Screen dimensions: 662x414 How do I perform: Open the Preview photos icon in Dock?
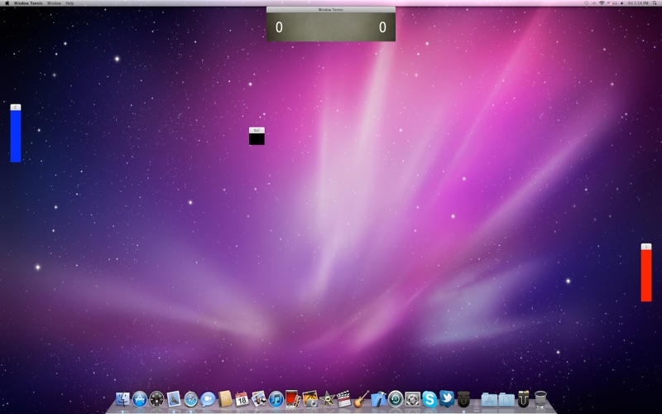(259, 399)
